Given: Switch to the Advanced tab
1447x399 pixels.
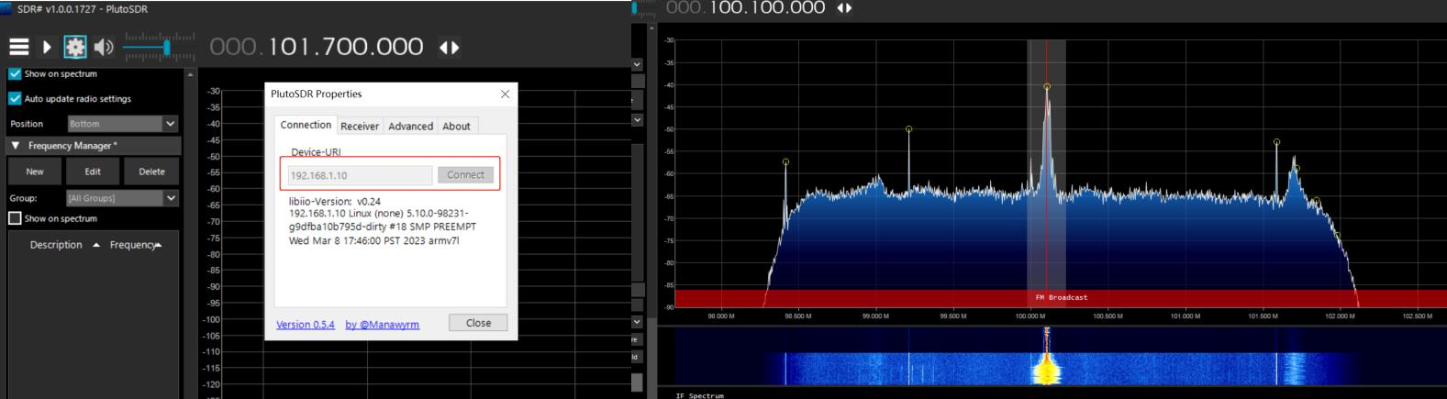Looking at the screenshot, I should click(x=410, y=126).
